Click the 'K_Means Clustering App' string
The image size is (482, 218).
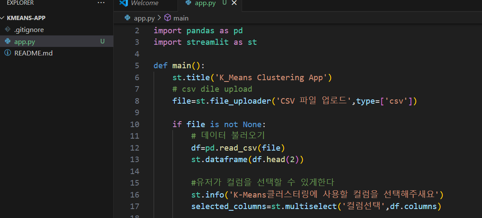click(x=271, y=77)
